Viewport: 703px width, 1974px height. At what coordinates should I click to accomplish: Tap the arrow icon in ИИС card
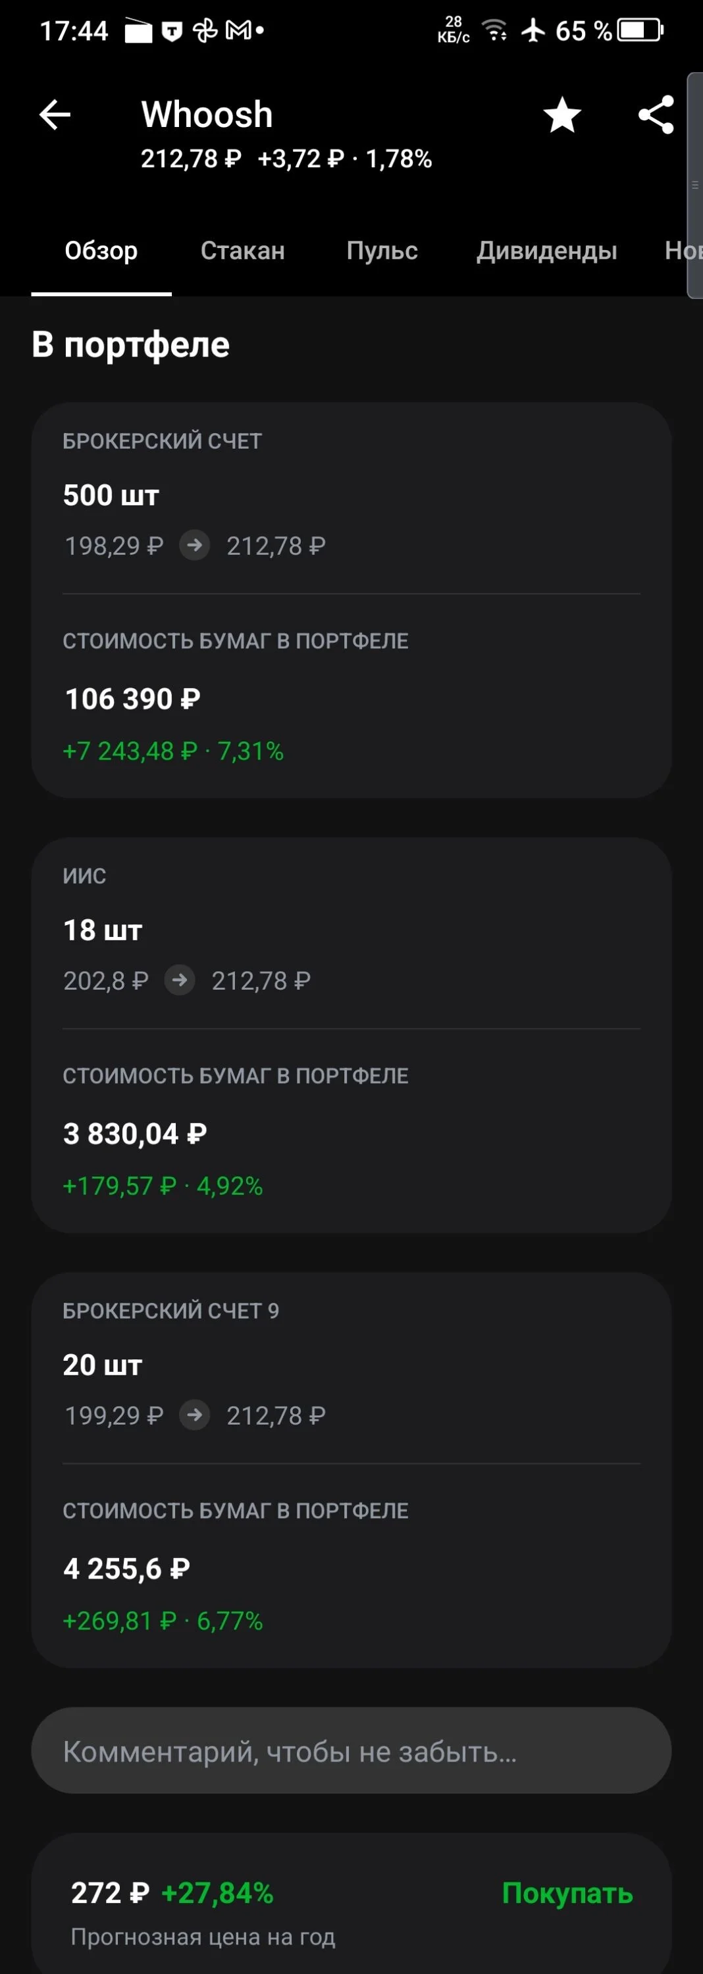click(x=180, y=980)
